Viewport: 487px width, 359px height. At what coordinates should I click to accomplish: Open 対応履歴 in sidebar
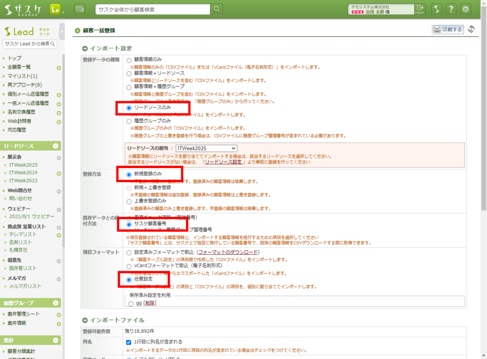pyautogui.click(x=17, y=130)
